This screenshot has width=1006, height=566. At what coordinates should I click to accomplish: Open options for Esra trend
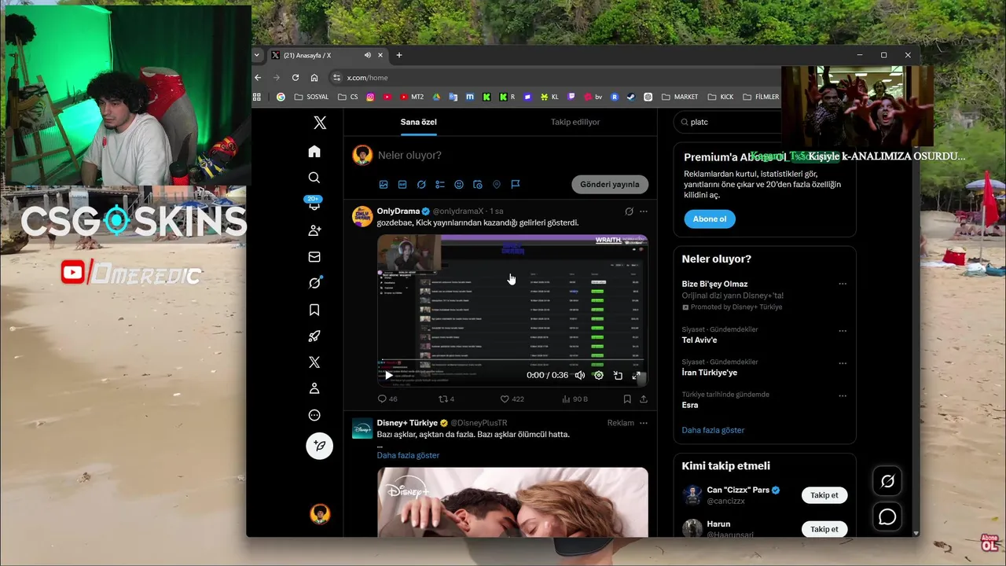[x=843, y=396]
